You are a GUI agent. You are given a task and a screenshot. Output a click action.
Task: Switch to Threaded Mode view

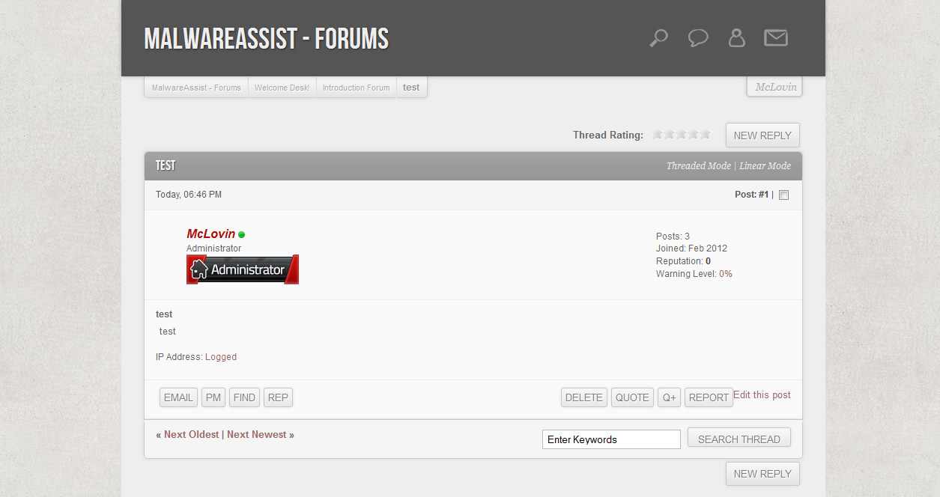coord(698,166)
